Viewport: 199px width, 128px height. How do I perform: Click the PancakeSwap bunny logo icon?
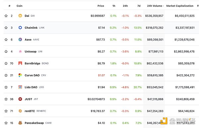pyautogui.click(x=20, y=123)
